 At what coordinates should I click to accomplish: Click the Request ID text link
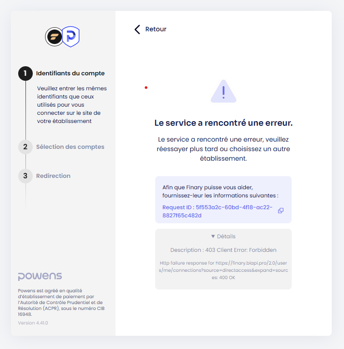tap(217, 211)
